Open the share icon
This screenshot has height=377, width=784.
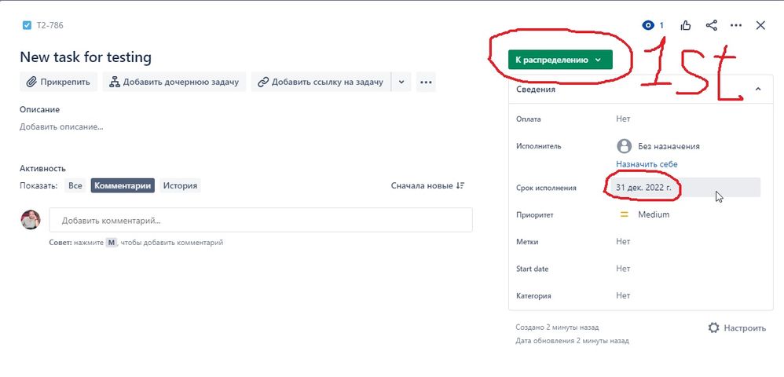pos(711,25)
